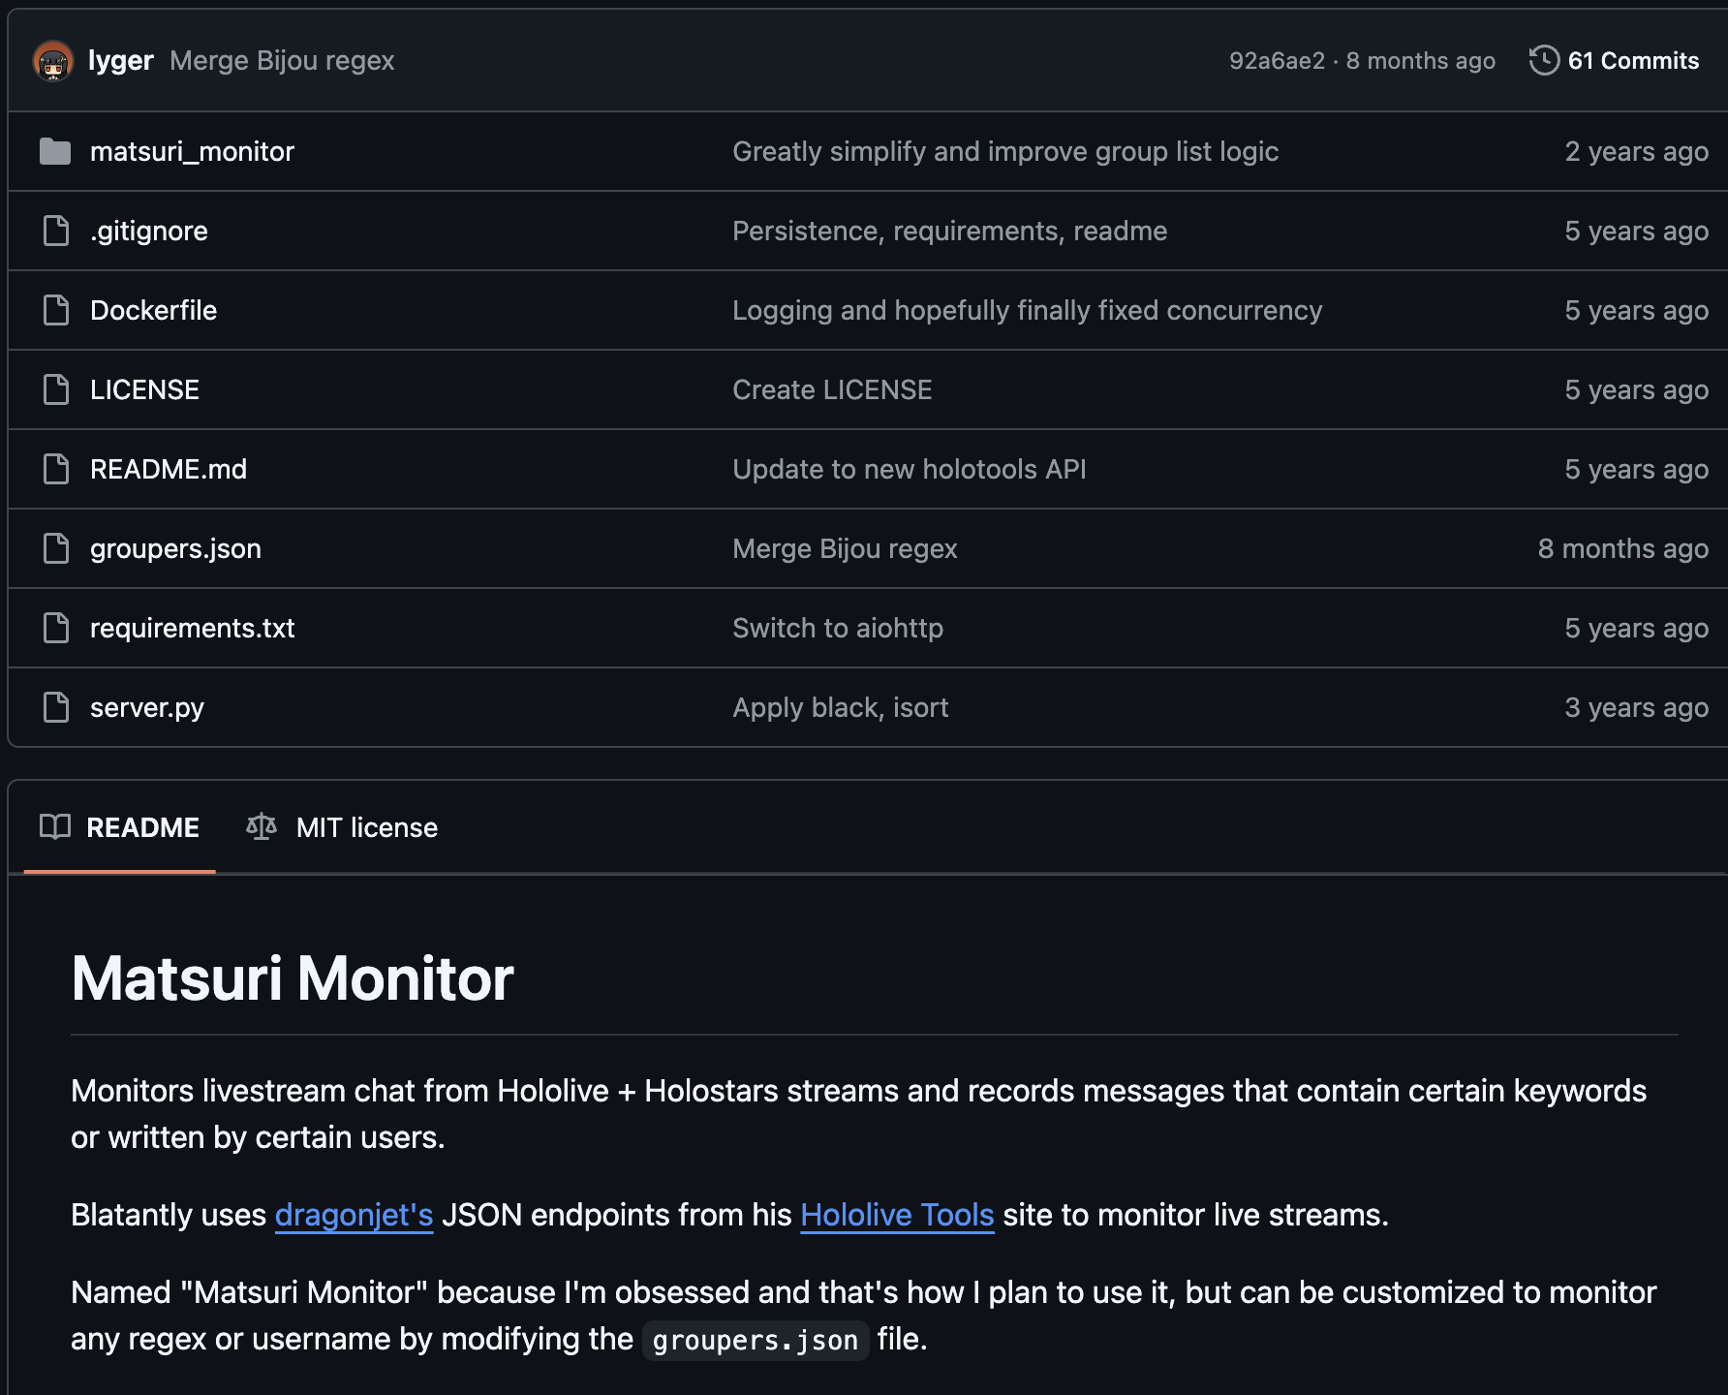The height and width of the screenshot is (1395, 1728).
Task: Click lyger's avatar image
Action: (53, 61)
